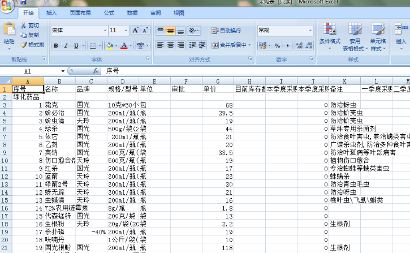
Task: Switch to the 开始 (Home) tab
Action: click(28, 13)
